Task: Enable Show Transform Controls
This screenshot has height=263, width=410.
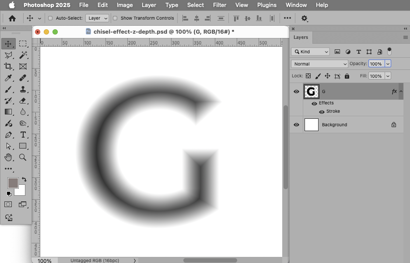Action: (x=115, y=18)
